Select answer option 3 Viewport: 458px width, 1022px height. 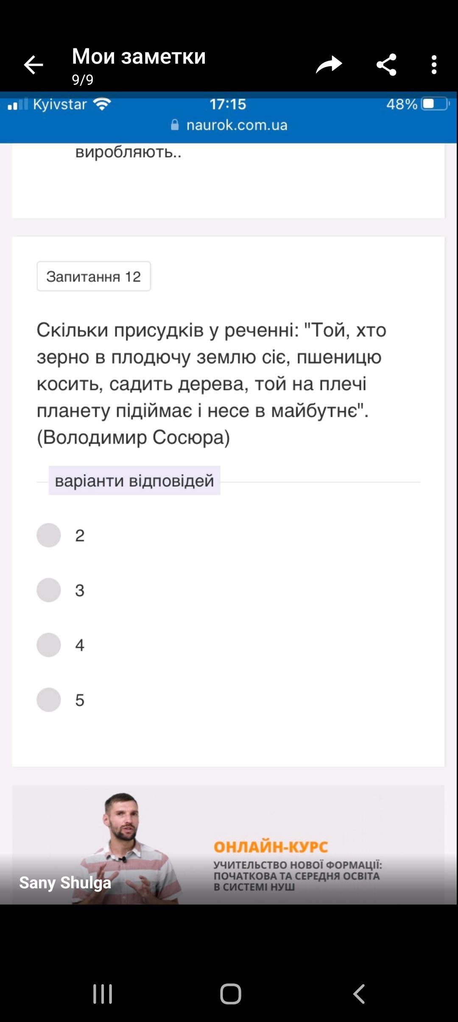pos(49,590)
